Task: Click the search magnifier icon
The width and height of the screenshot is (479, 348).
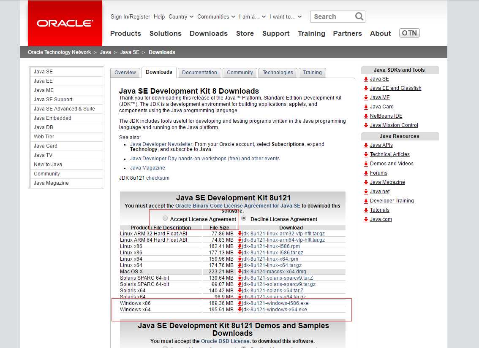Action: (x=359, y=16)
